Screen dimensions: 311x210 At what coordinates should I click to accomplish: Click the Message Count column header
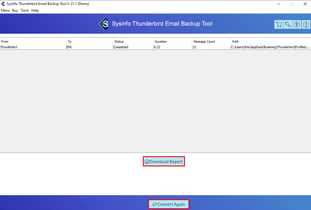point(211,42)
